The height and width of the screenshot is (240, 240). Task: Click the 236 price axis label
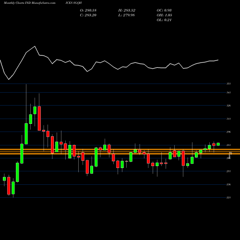point(228,184)
